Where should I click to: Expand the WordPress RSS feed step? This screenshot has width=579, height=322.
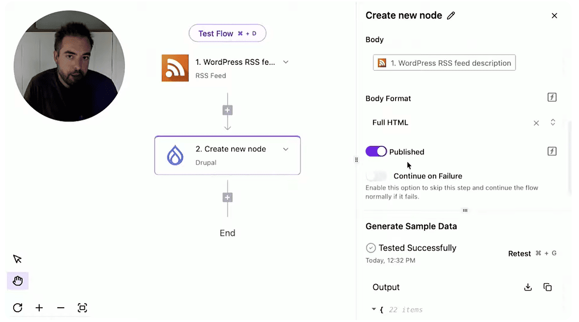(286, 62)
